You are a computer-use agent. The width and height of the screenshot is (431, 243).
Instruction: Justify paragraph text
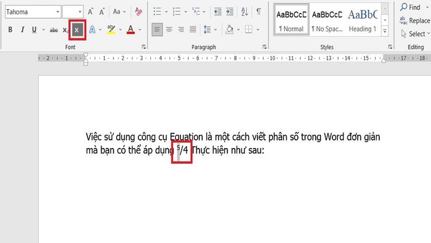click(x=193, y=30)
